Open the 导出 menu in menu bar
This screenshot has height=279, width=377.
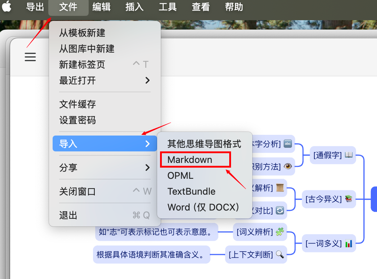[35, 7]
